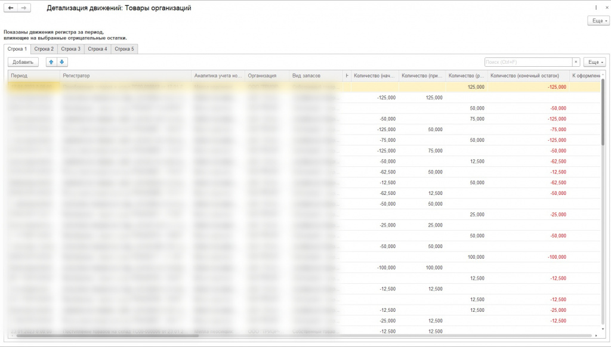This screenshot has width=611, height=347.
Task: Focus the Поиск (Ctrl+F) search field
Action: [x=529, y=62]
